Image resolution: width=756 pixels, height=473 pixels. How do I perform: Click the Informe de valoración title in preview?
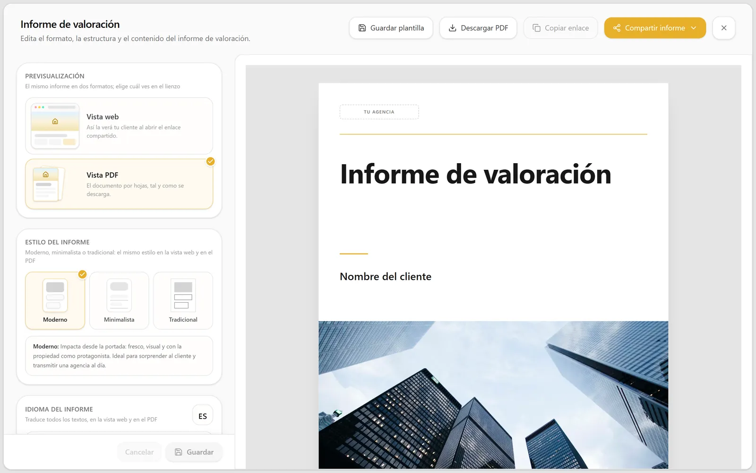tap(475, 174)
